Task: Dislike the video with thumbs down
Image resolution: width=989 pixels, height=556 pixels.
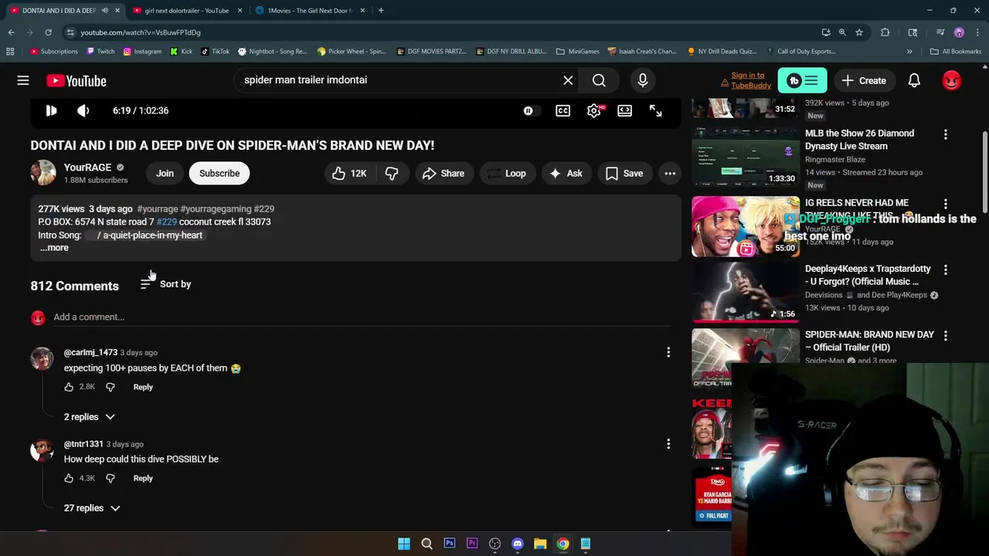Action: pyautogui.click(x=392, y=174)
